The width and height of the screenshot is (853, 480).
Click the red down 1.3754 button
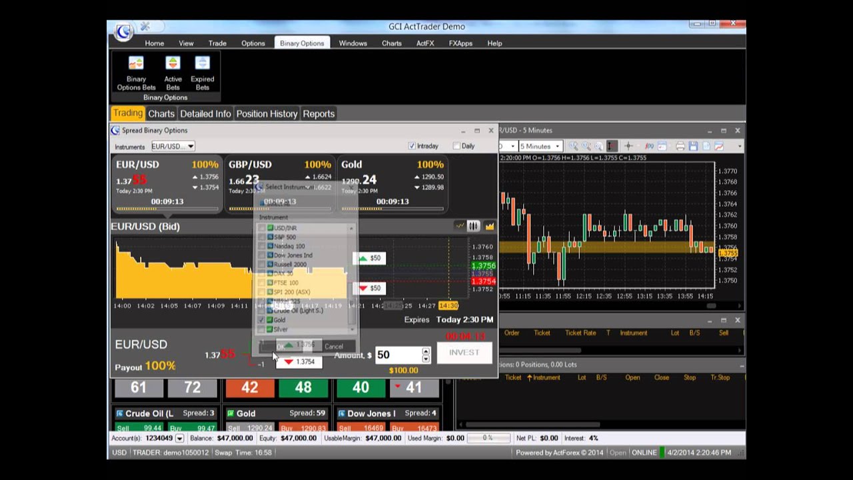pos(299,361)
